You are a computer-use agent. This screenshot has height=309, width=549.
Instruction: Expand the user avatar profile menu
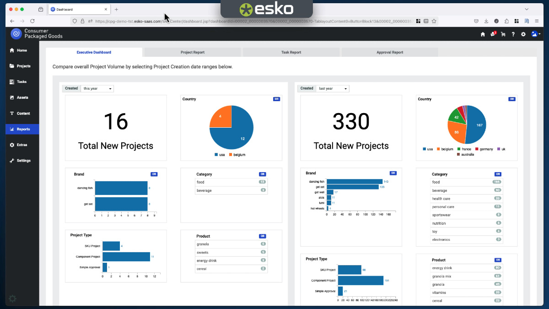(x=536, y=34)
